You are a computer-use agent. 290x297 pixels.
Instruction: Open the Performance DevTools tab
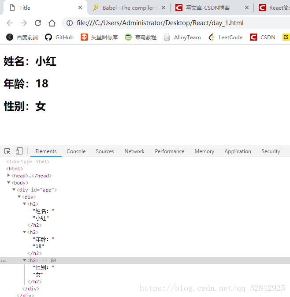tap(170, 151)
